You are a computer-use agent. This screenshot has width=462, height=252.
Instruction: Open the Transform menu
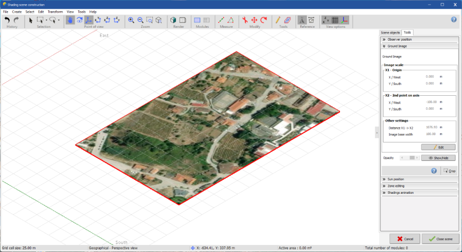point(55,12)
